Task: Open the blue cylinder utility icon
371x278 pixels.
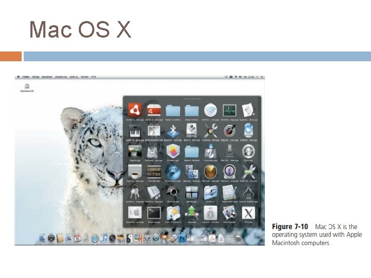Action: click(248, 130)
